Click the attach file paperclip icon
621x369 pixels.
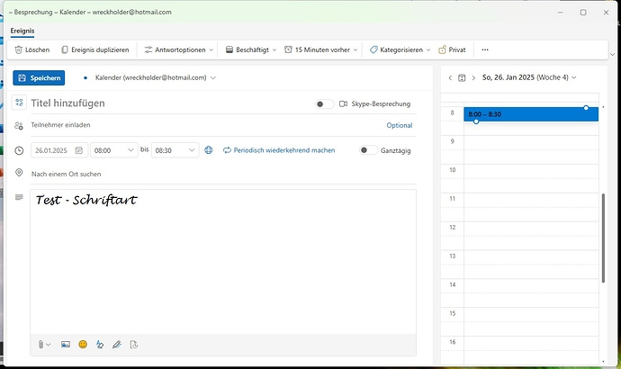point(40,345)
